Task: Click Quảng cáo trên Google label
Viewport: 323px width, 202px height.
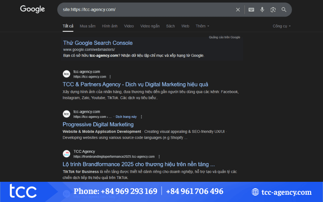Action: [224, 37]
